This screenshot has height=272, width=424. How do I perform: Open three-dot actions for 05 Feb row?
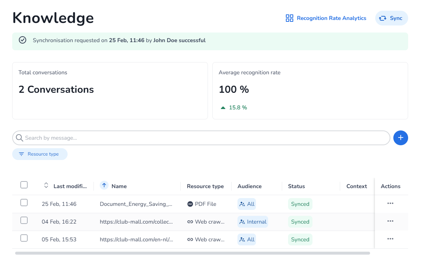click(390, 239)
